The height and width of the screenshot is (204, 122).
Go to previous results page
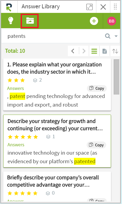click(x=73, y=51)
